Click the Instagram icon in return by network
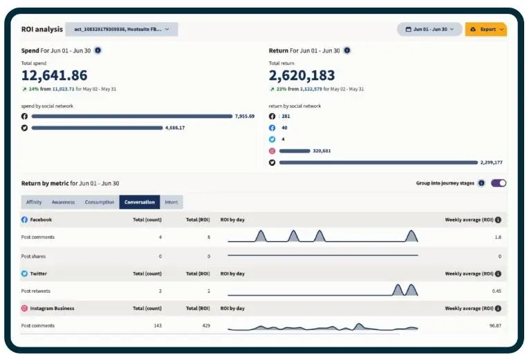 click(x=272, y=151)
